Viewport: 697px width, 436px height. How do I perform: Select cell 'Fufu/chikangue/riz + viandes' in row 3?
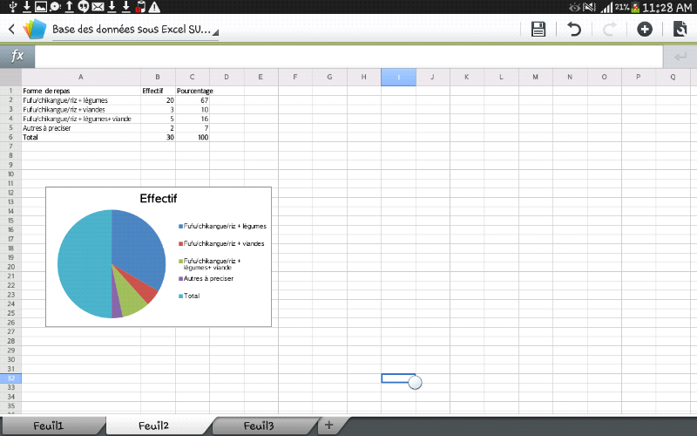[81, 110]
